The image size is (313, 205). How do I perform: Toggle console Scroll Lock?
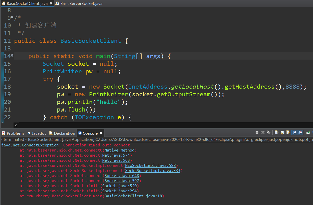coord(282,132)
